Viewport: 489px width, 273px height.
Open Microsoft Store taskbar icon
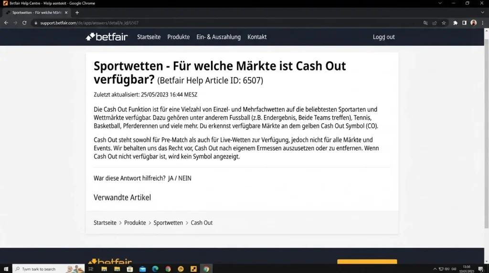pyautogui.click(x=130, y=269)
